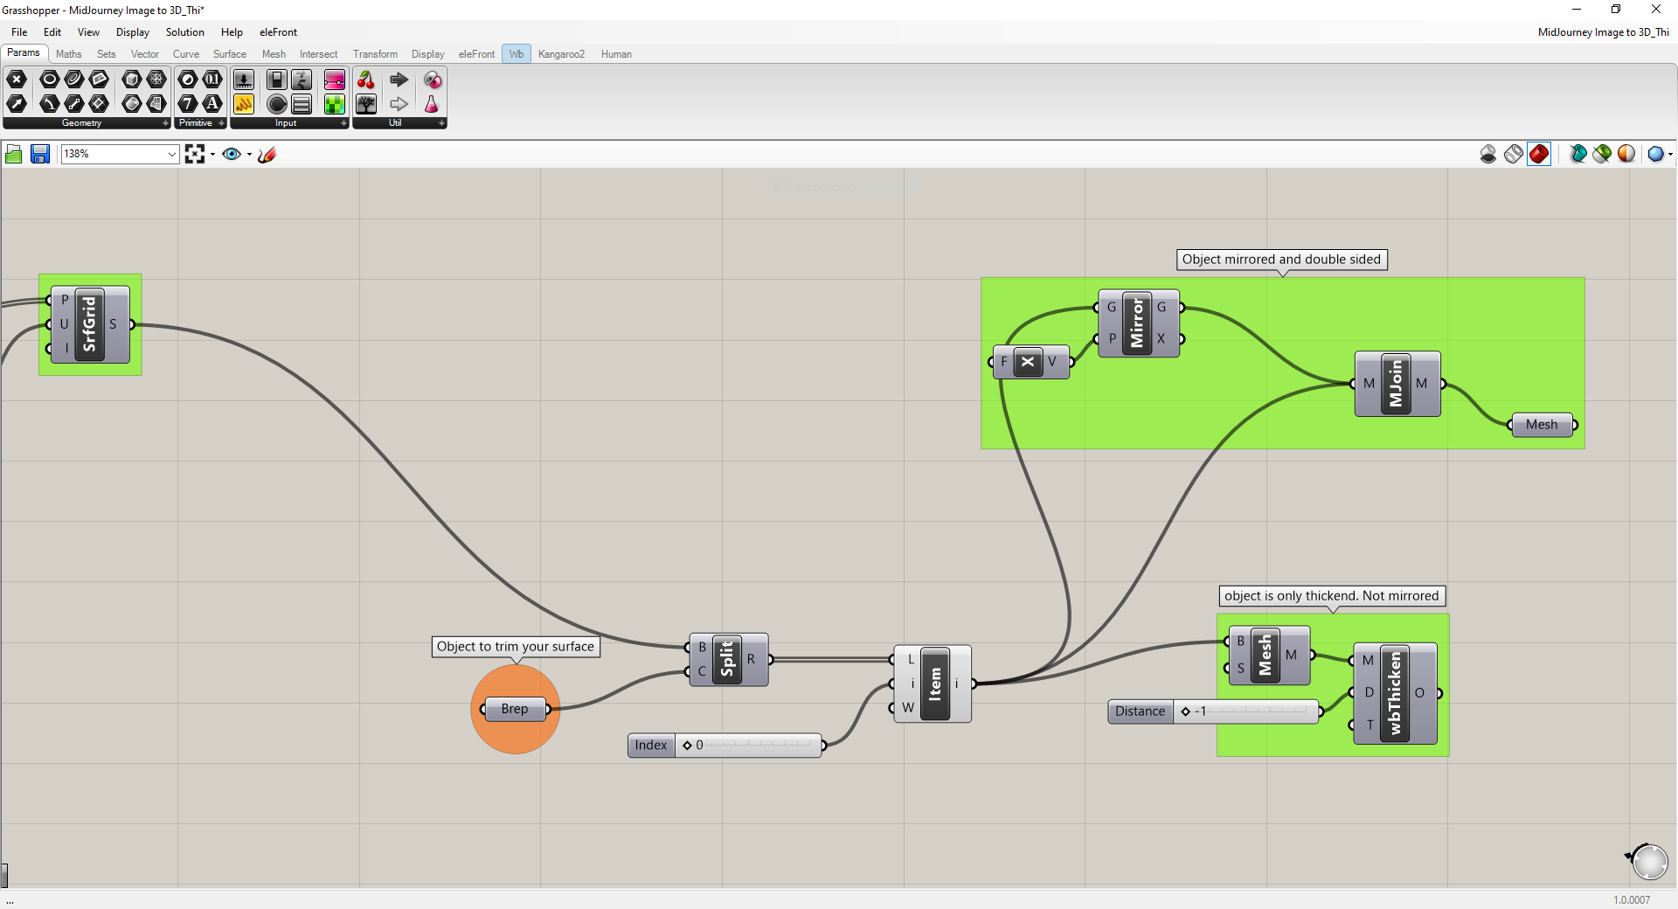Toggle preview visibility with the eye icon
Screen dimensions: 1678x909
point(231,154)
